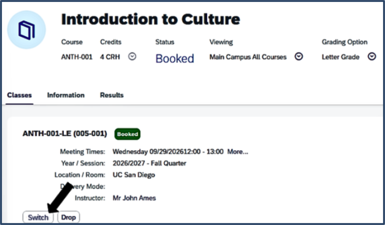Click the Booked status text
The height and width of the screenshot is (225, 385).
coord(175,59)
